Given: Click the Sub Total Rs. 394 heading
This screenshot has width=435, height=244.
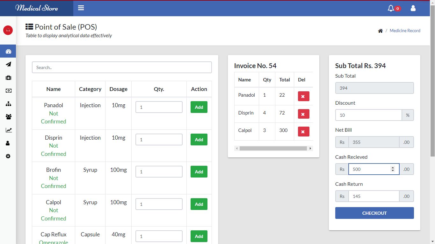Looking at the screenshot, I should pyautogui.click(x=360, y=66).
